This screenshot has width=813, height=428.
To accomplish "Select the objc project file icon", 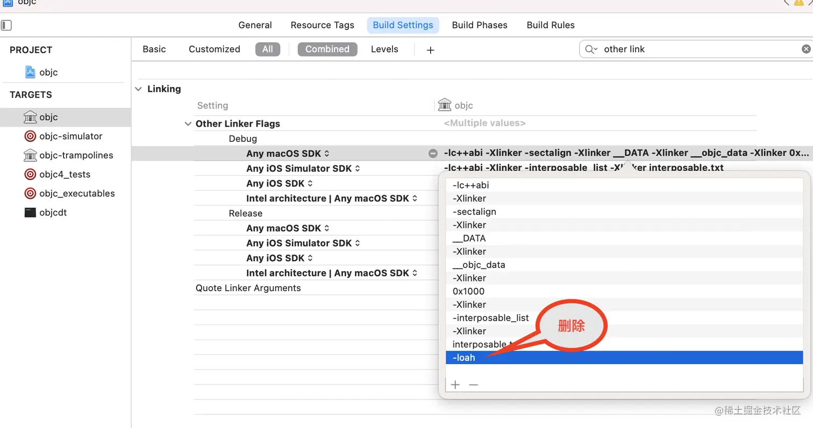I will coord(31,72).
